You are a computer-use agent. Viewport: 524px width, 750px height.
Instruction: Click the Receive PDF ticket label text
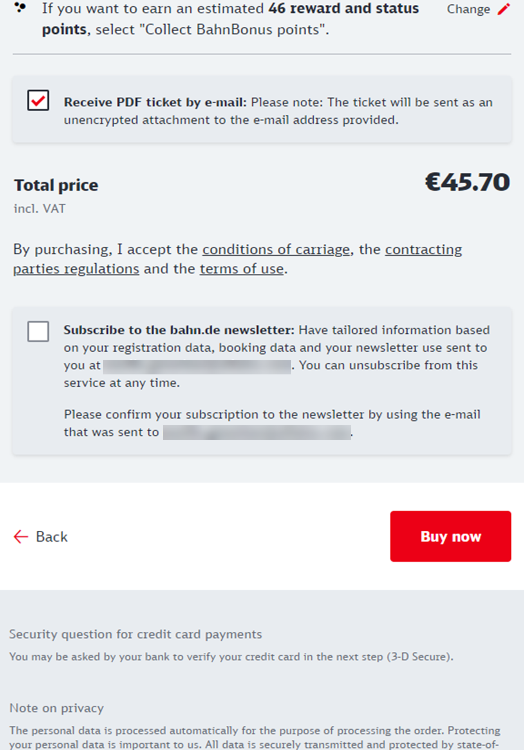click(x=155, y=102)
